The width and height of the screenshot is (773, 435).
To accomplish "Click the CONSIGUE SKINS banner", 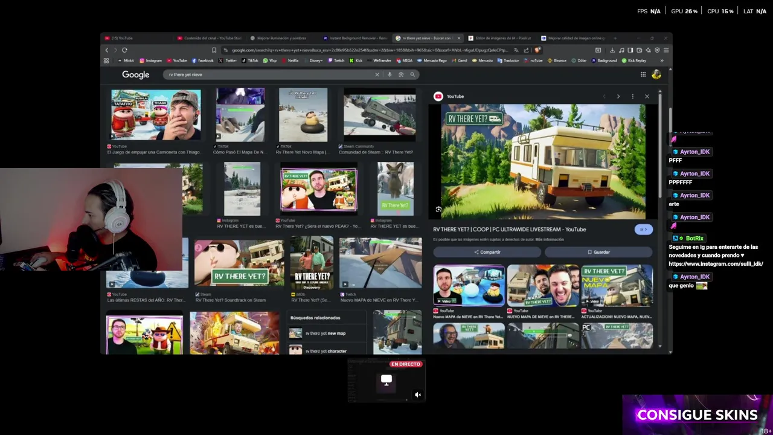I will click(697, 415).
